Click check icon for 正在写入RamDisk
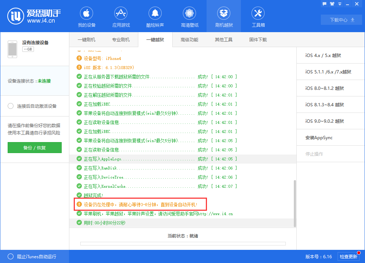This screenshot has width=365, height=263. (x=79, y=168)
